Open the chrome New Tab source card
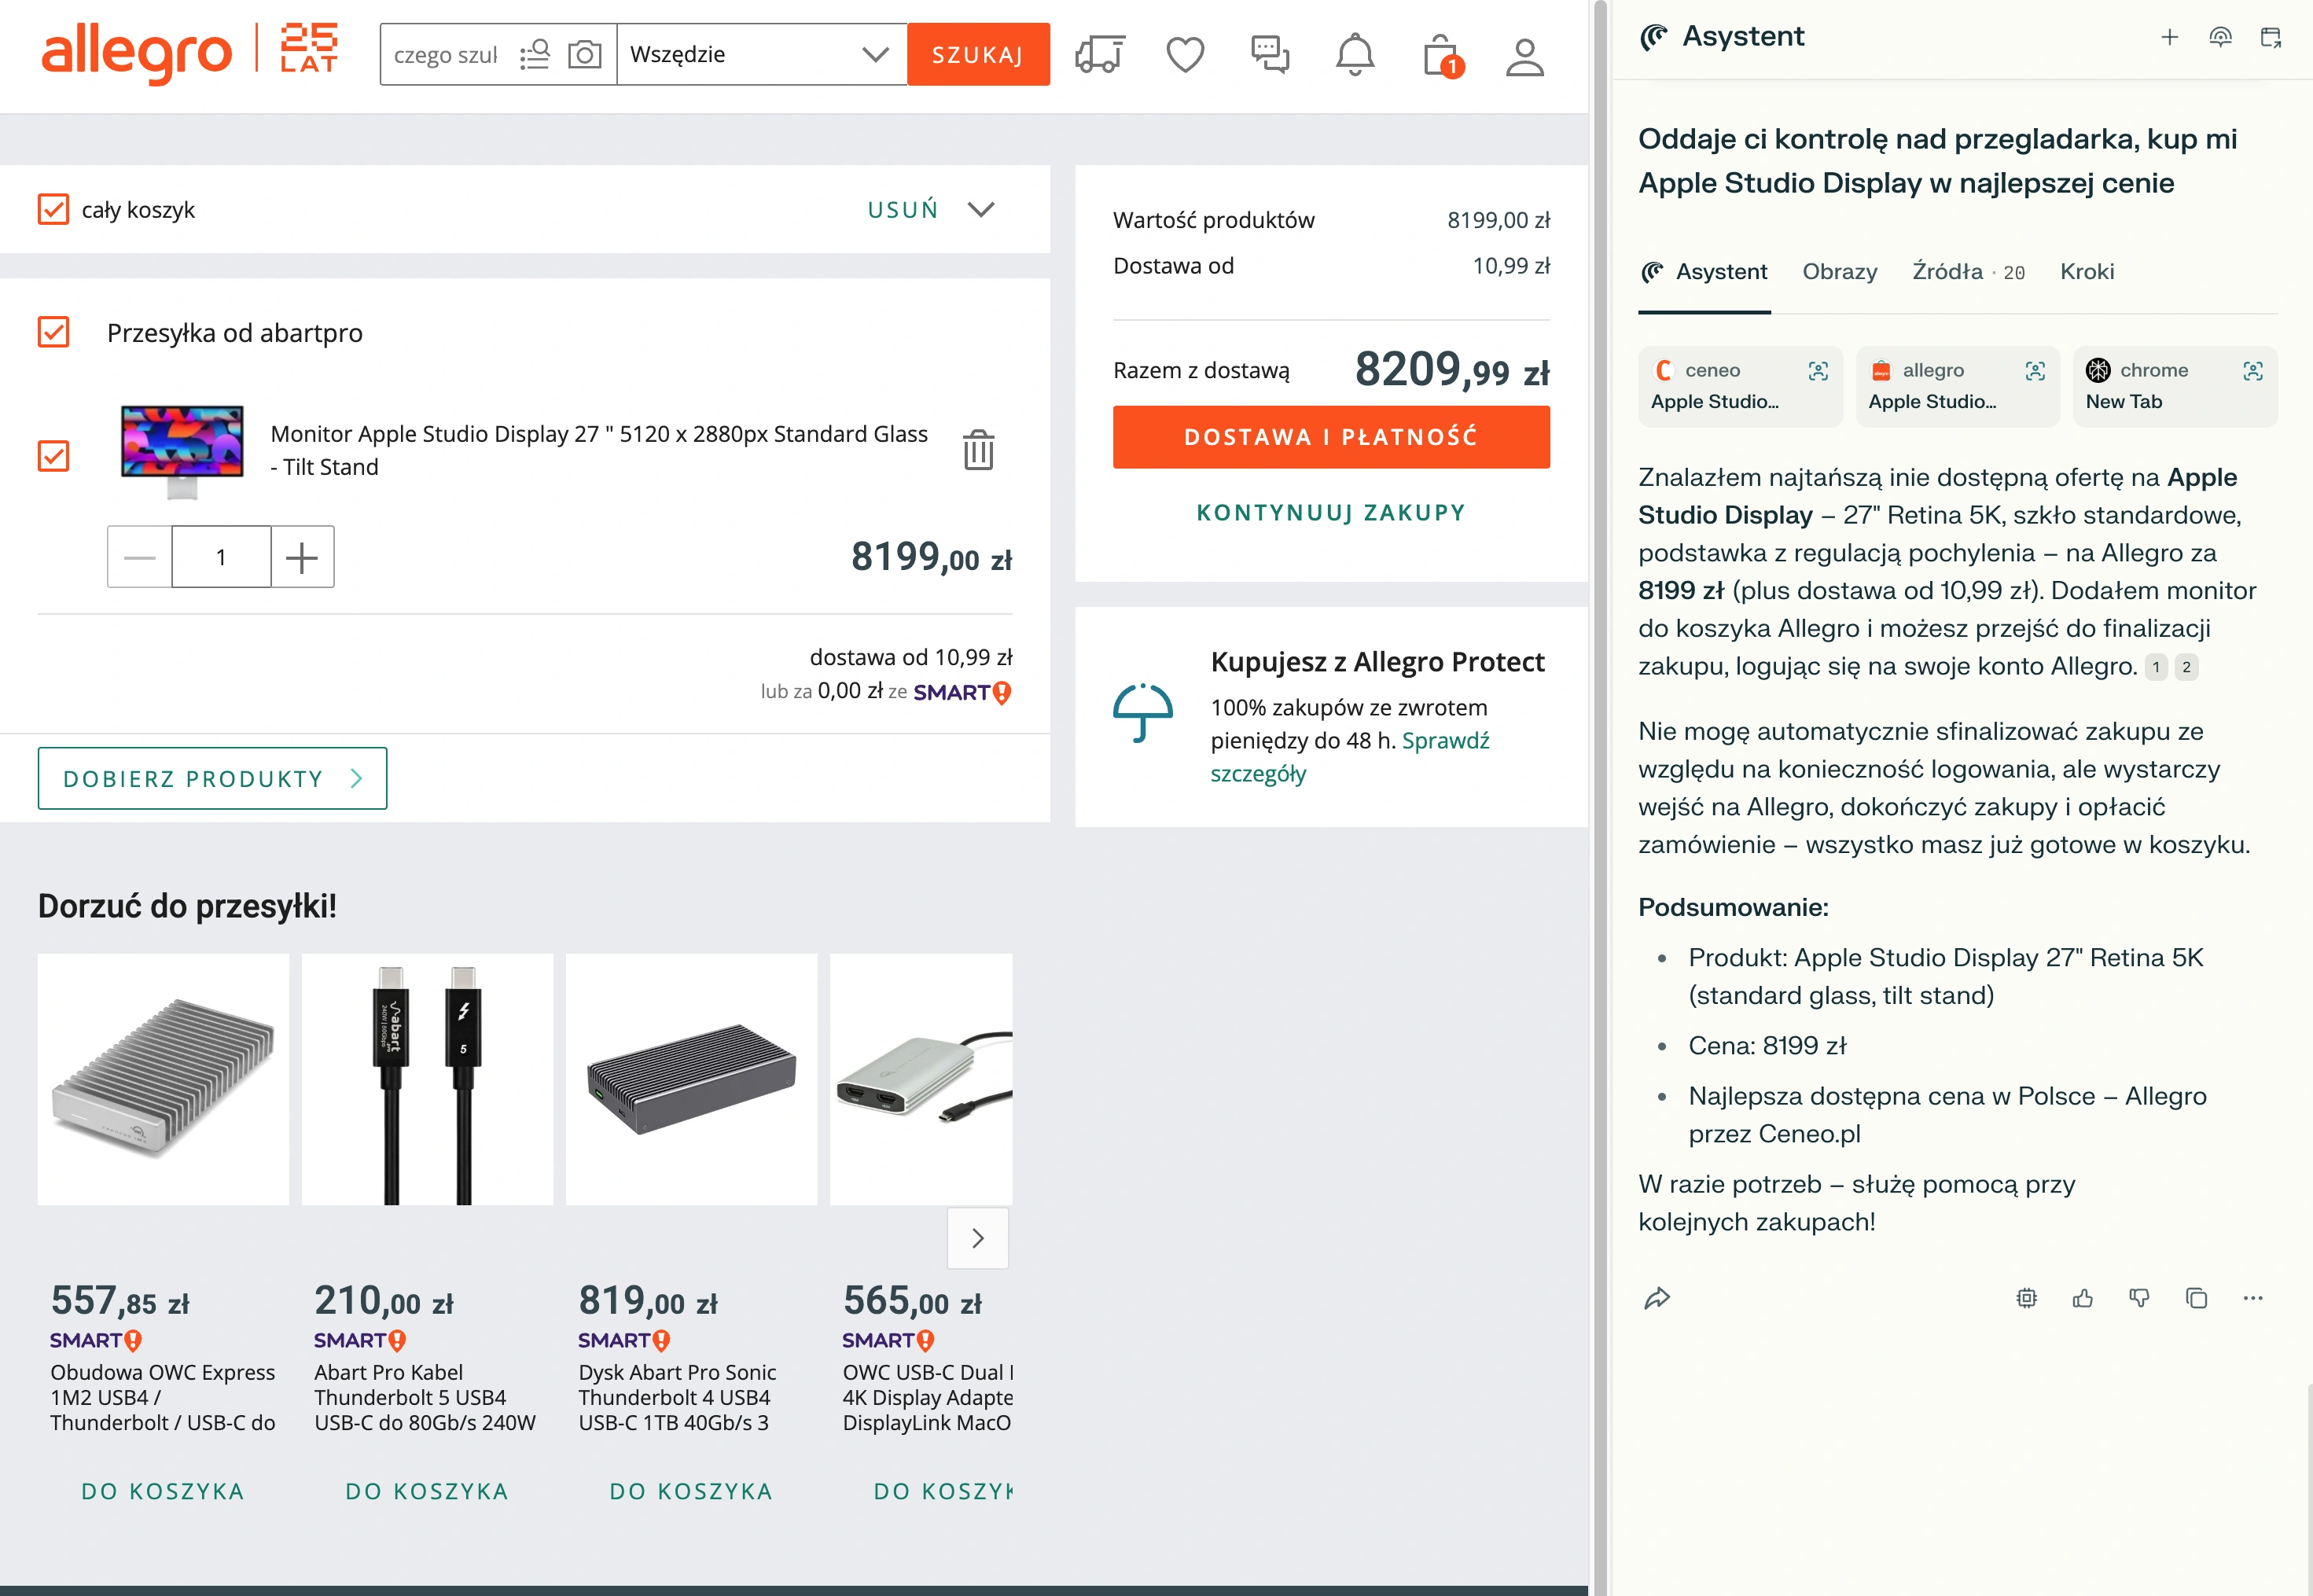The image size is (2313, 1596). [x=2175, y=386]
